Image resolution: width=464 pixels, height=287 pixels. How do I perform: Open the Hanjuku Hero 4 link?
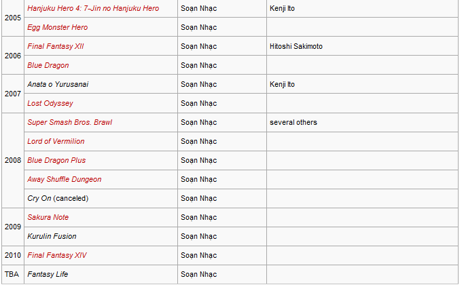click(93, 8)
